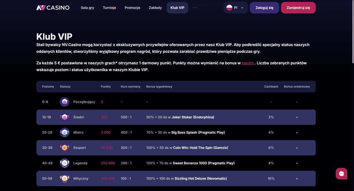Screen dimensions: 354x191
Task: Click birthday bonus plus in Legenda row
Action: pyautogui.click(x=297, y=163)
